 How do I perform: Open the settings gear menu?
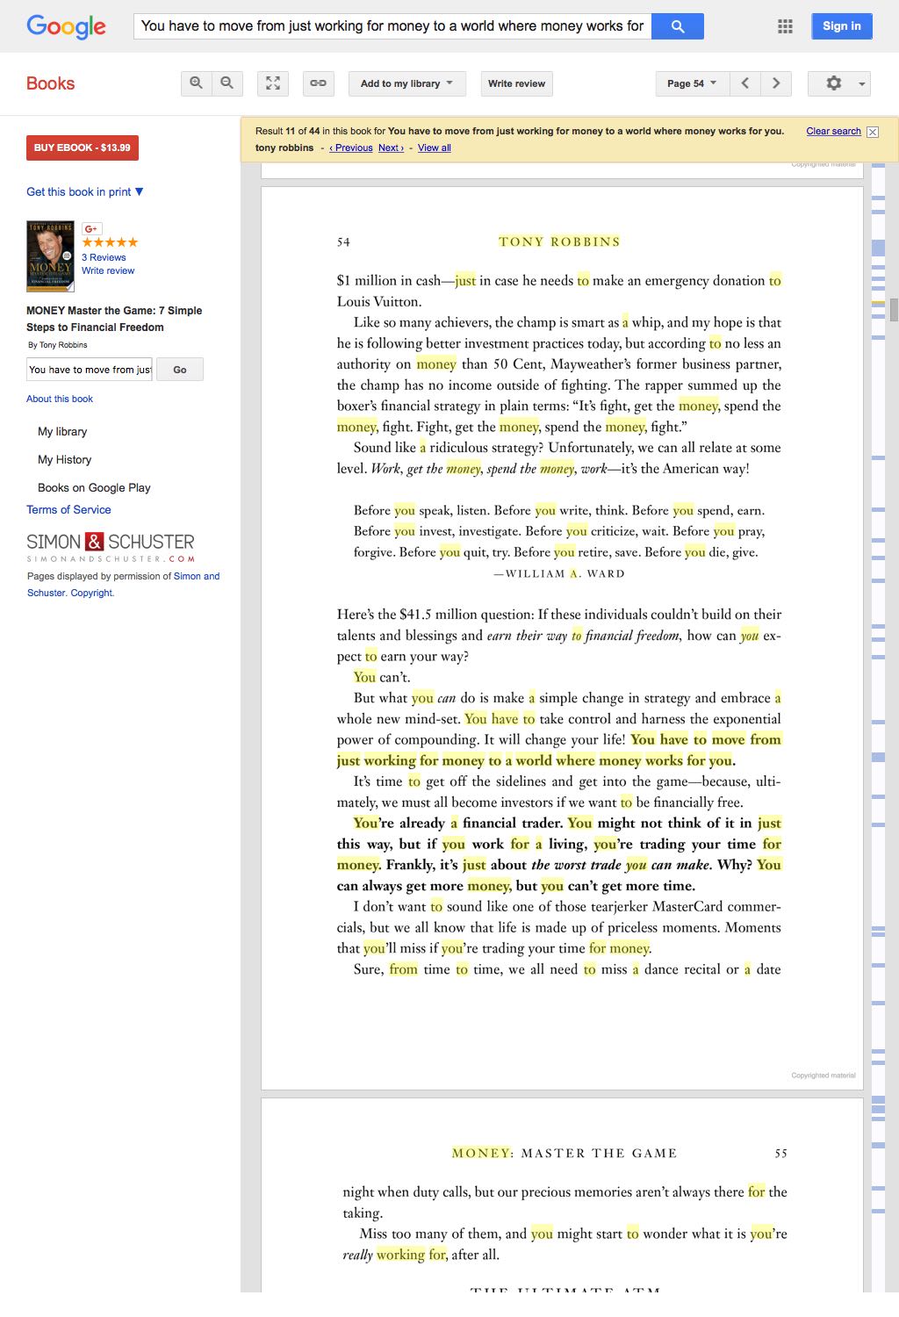(839, 83)
